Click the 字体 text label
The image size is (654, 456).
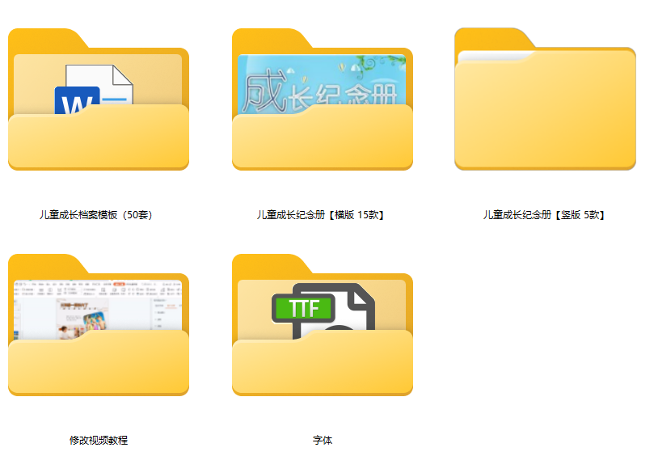tap(323, 440)
